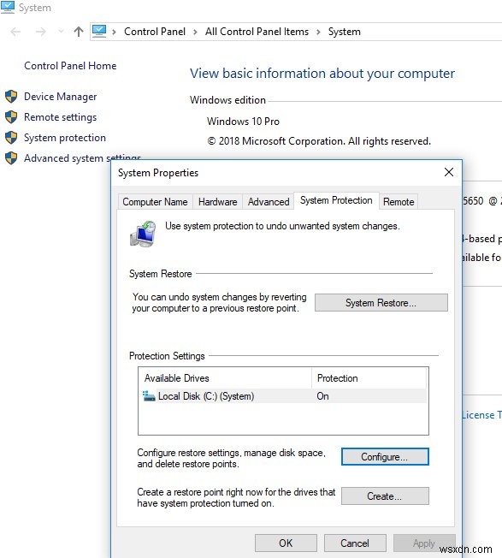
Task: Click OK in System Properties
Action: (x=286, y=543)
